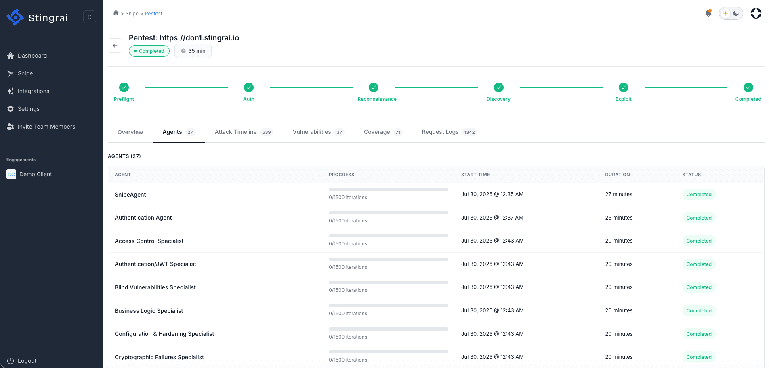
Task: Click the Access Control Specialist progress bar
Action: coord(389,236)
